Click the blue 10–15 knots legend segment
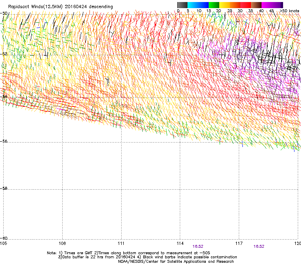This screenshot has height=264, width=301. tap(203, 5)
